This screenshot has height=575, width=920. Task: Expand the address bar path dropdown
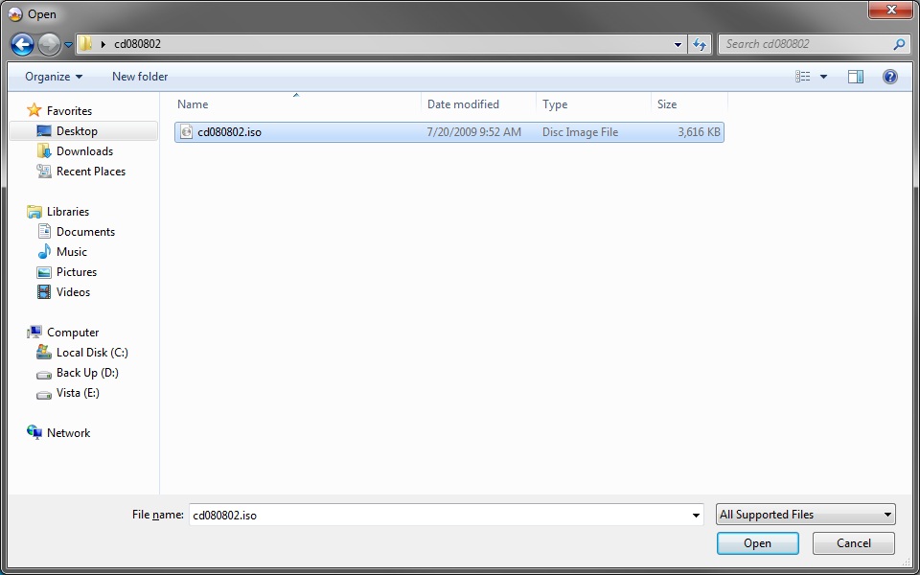tap(678, 44)
